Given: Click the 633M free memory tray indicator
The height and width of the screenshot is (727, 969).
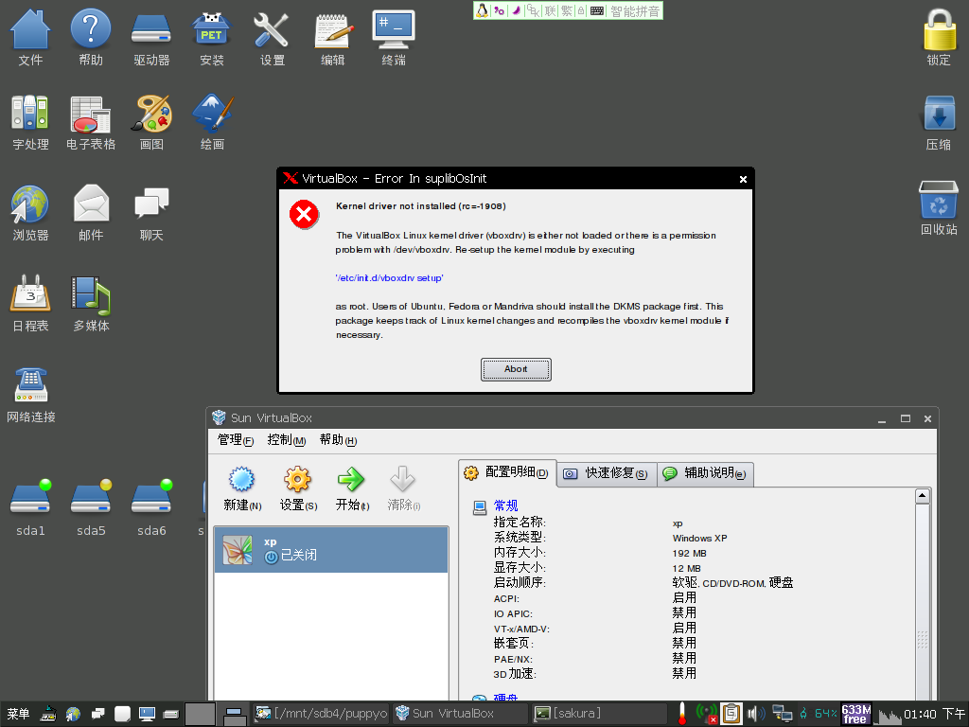Looking at the screenshot, I should click(x=855, y=714).
